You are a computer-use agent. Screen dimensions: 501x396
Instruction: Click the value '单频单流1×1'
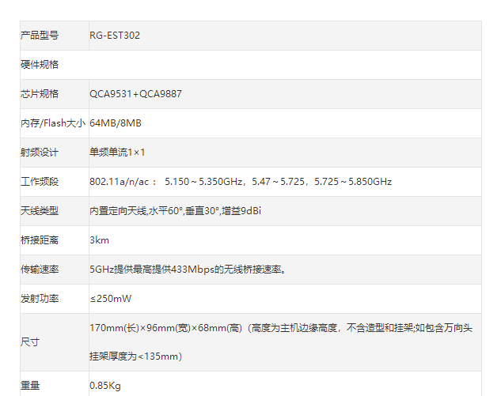pyautogui.click(x=117, y=153)
